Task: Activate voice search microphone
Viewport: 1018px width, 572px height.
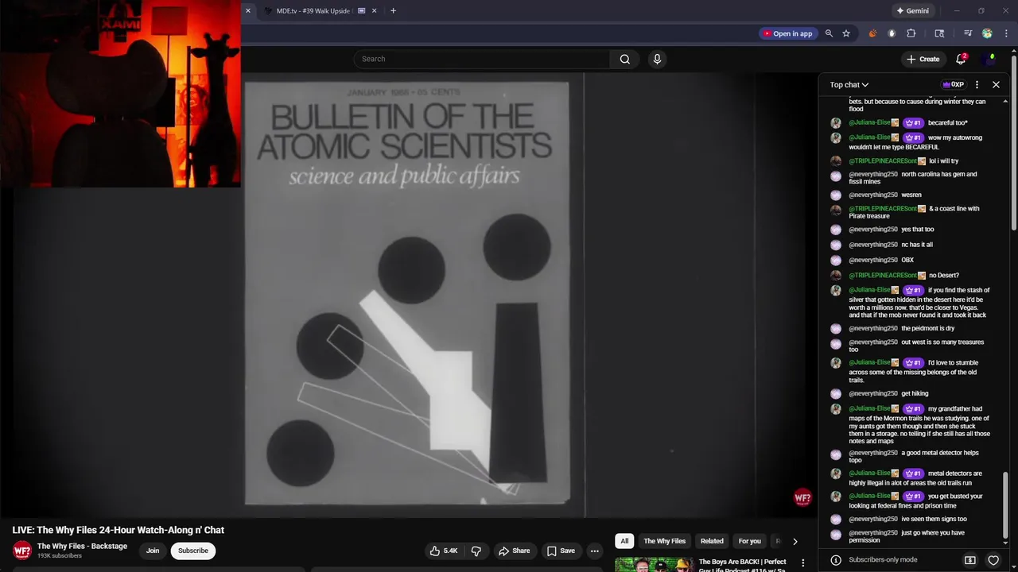Action: [x=657, y=59]
